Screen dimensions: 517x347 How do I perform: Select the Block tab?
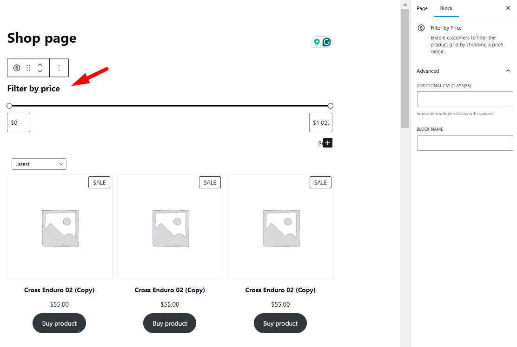(x=446, y=8)
